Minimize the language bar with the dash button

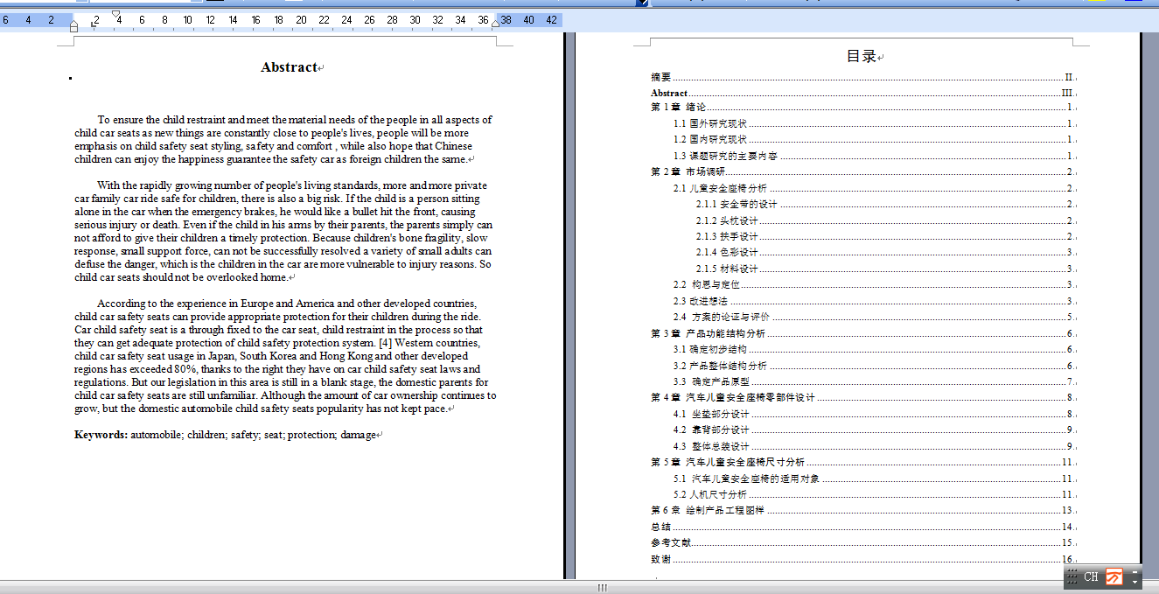click(x=1135, y=572)
